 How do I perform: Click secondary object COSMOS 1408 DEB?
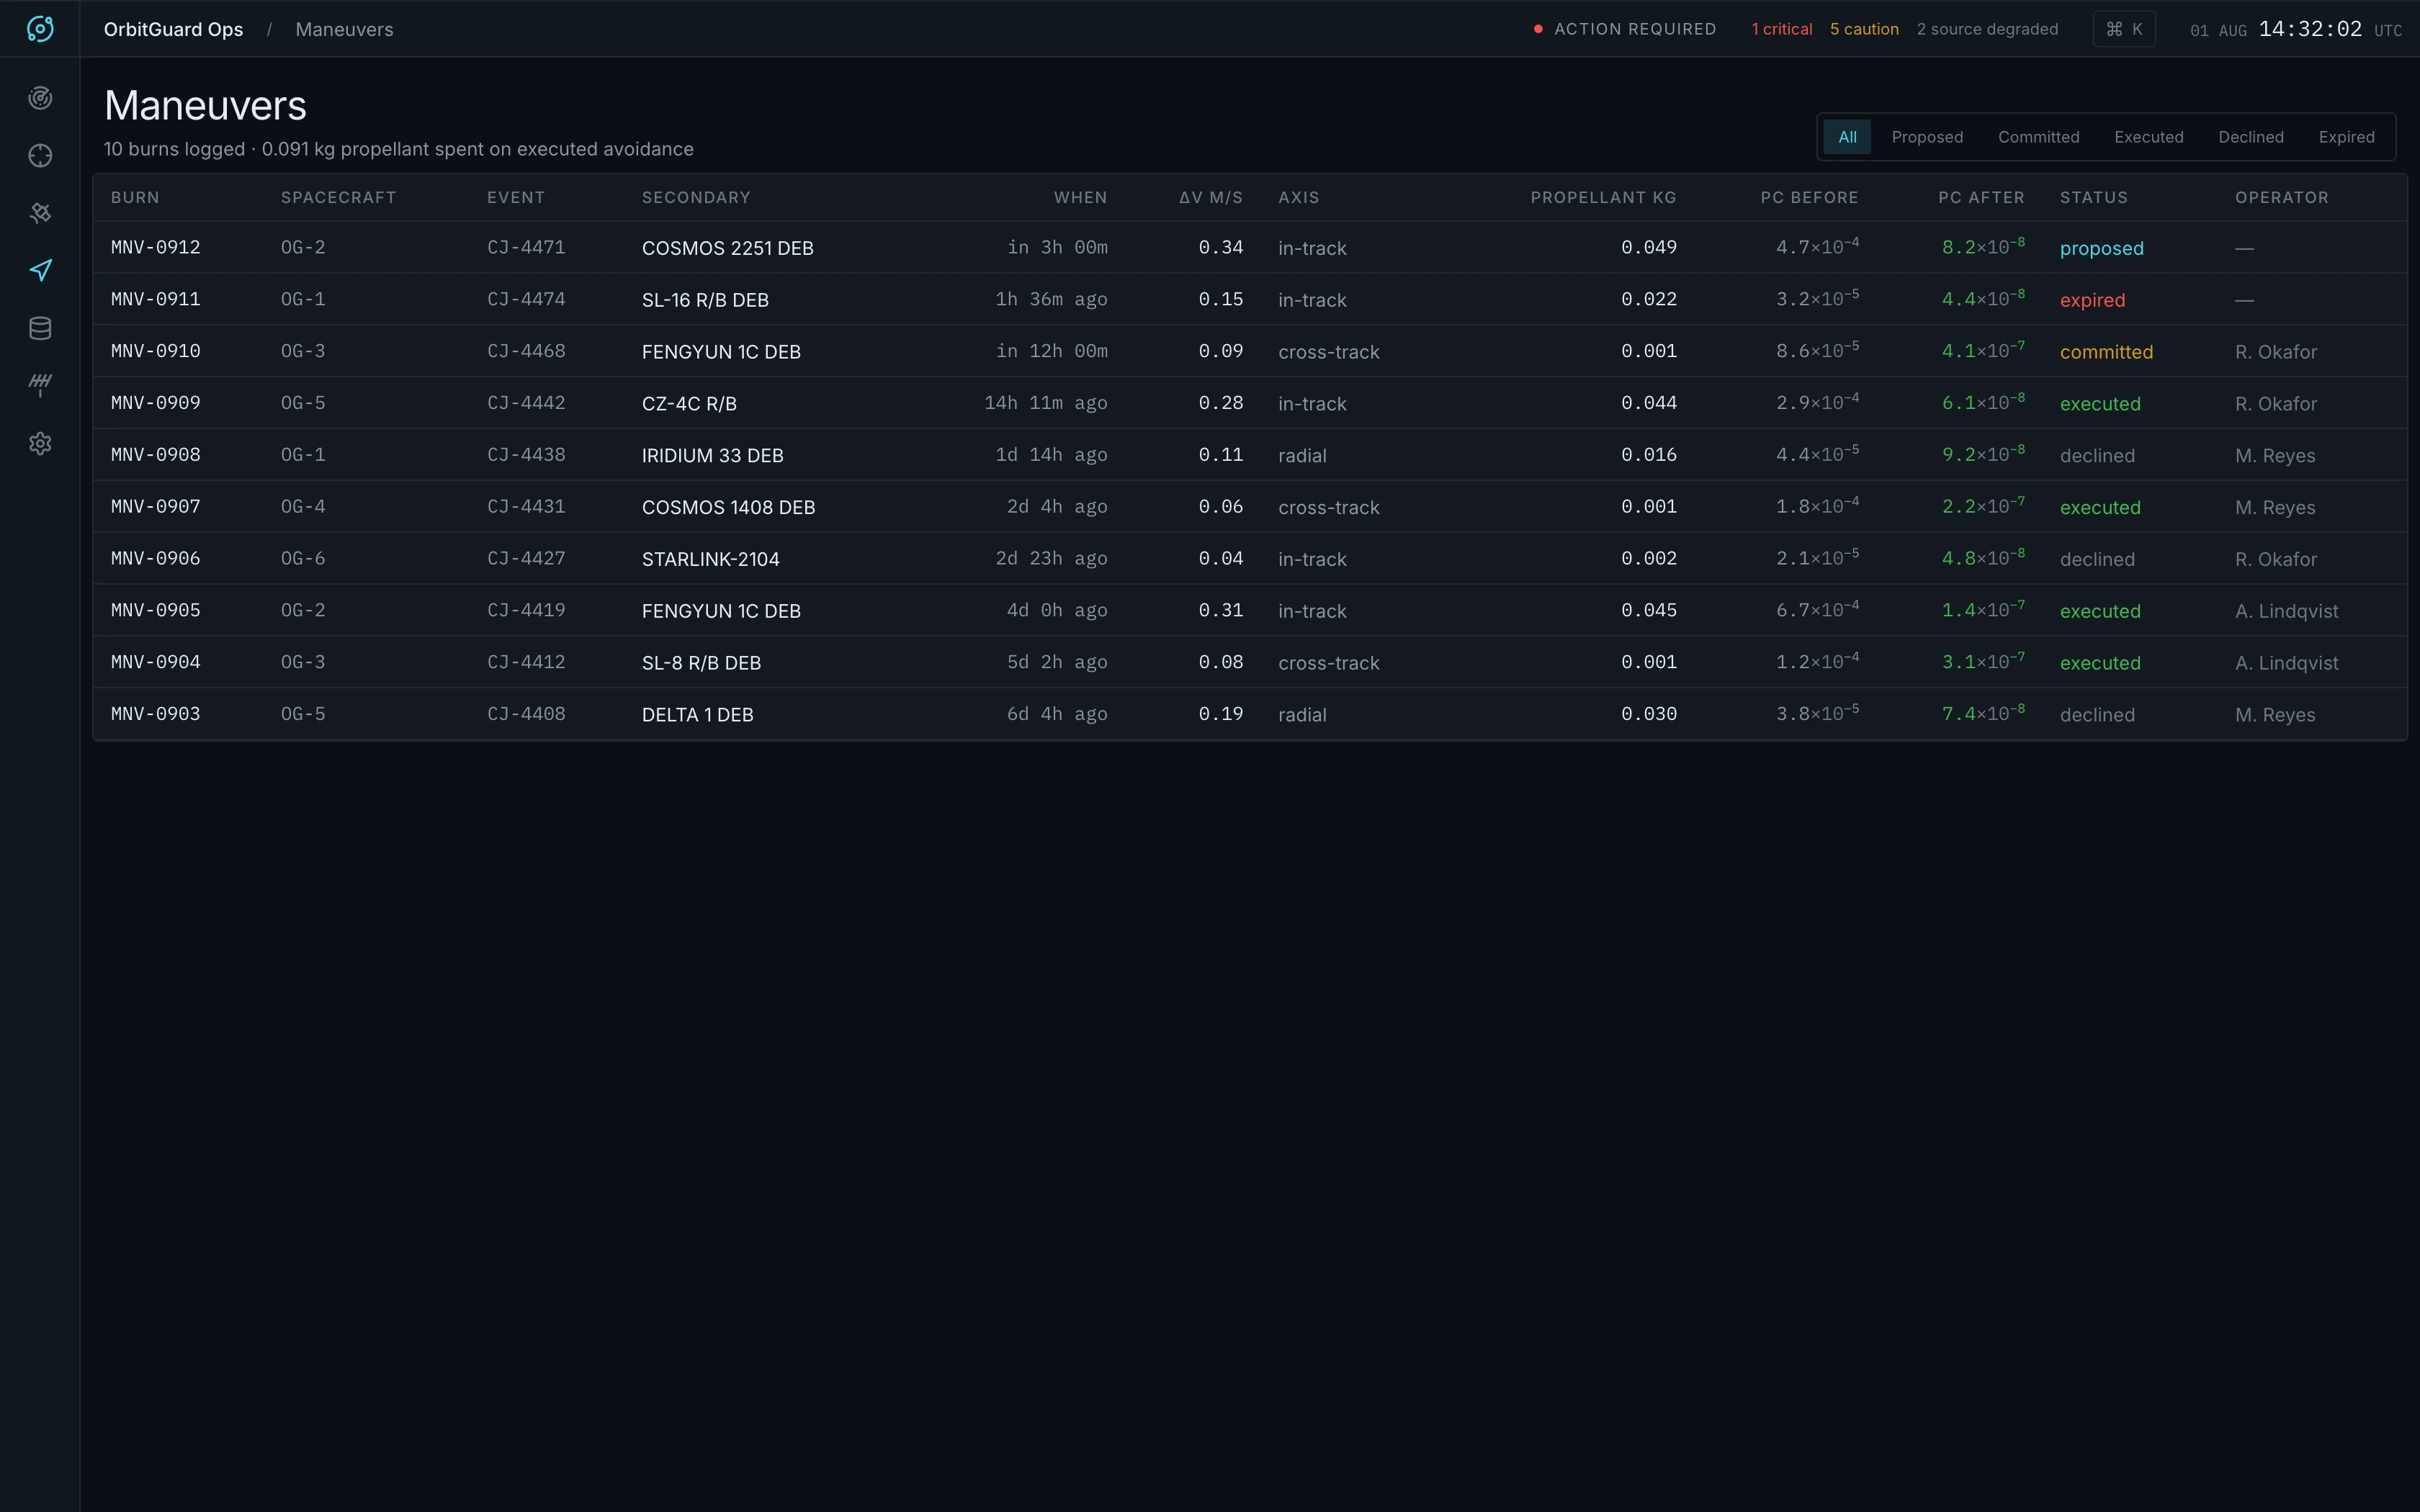(728, 508)
